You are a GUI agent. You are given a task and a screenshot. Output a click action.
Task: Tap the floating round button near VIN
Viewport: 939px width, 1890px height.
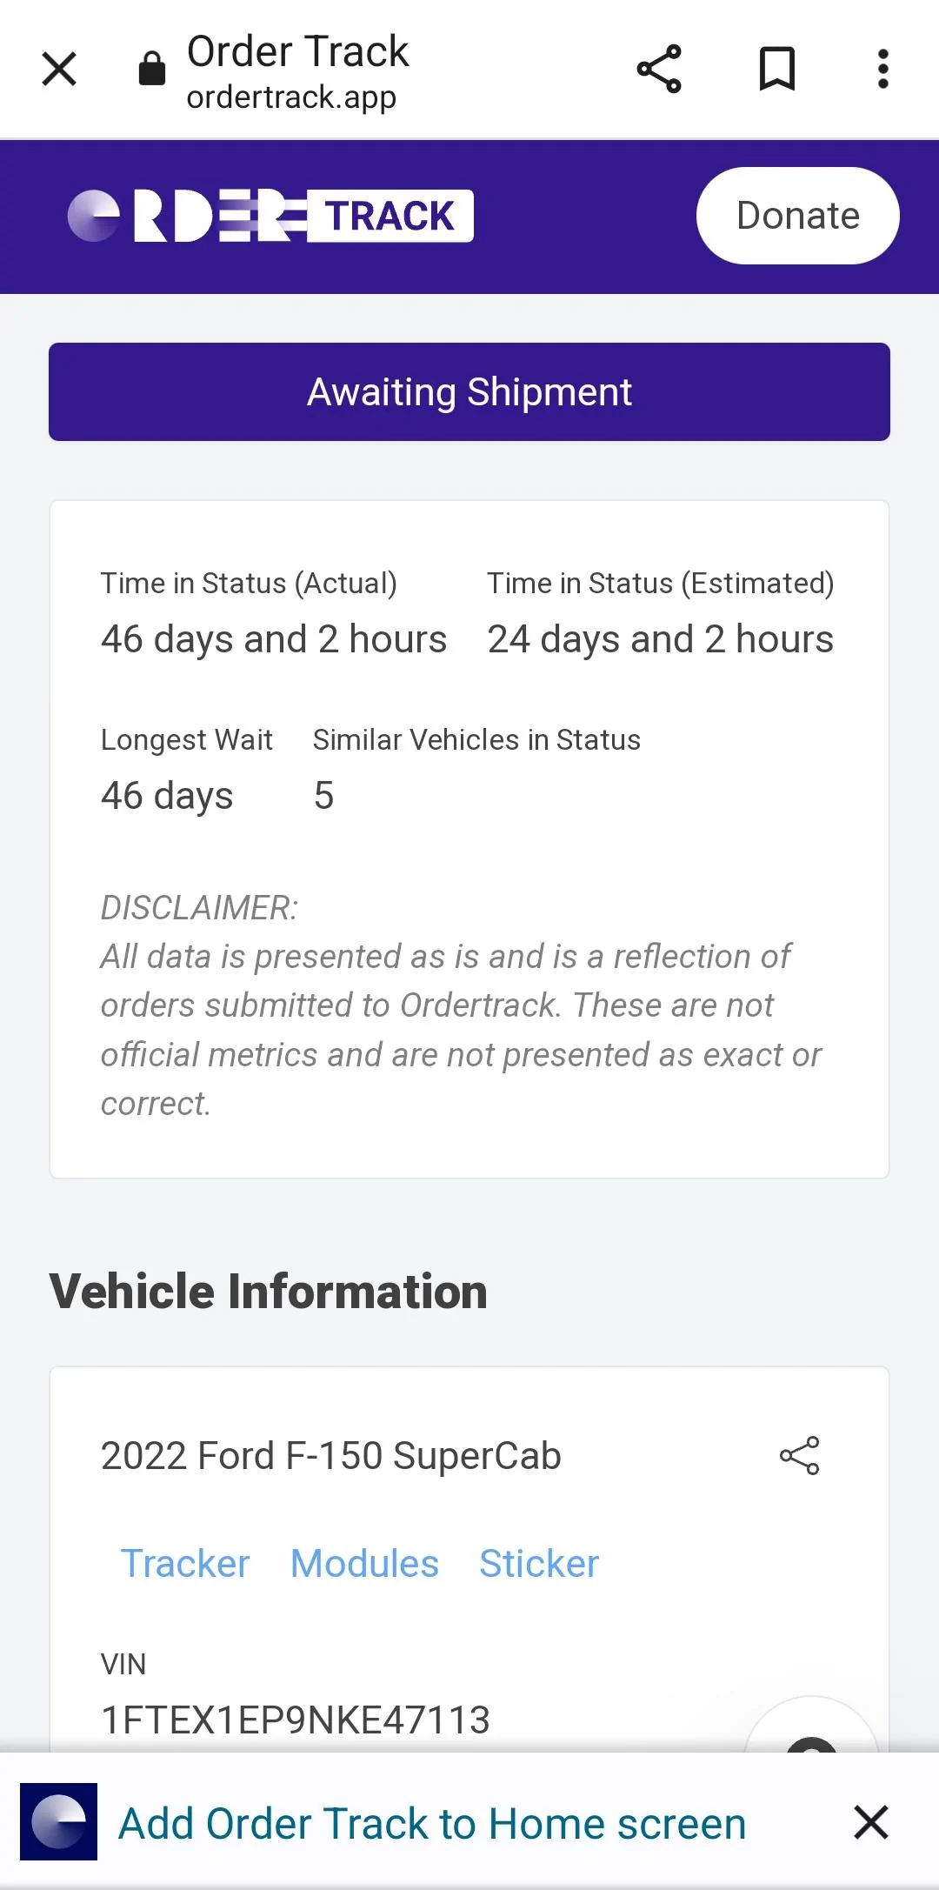(x=811, y=1731)
